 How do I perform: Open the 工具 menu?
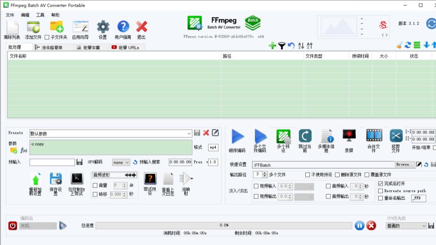(x=40, y=15)
